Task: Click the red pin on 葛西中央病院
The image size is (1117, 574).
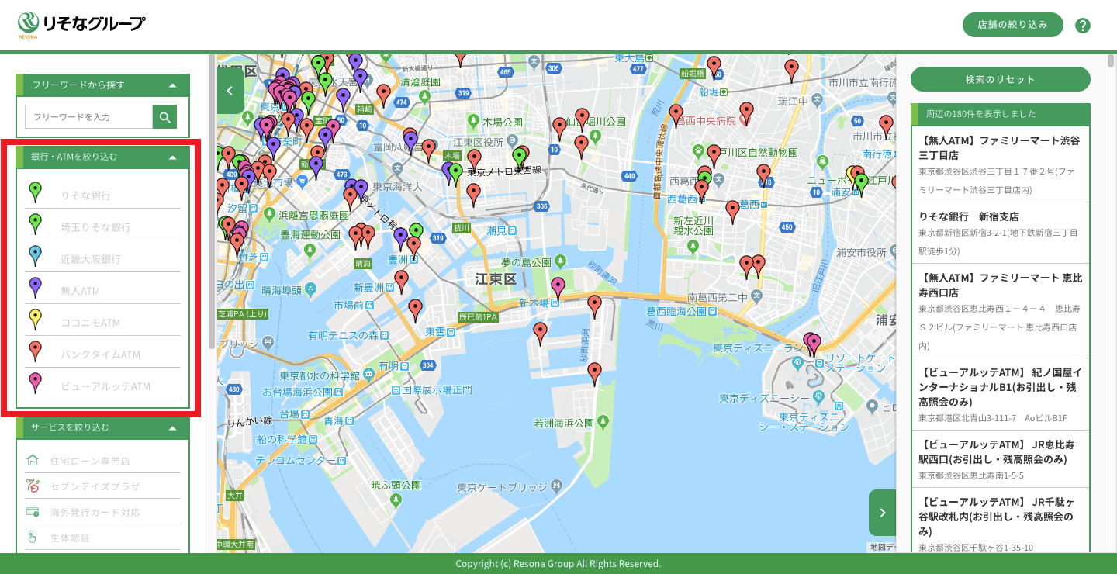Action: pos(746,113)
